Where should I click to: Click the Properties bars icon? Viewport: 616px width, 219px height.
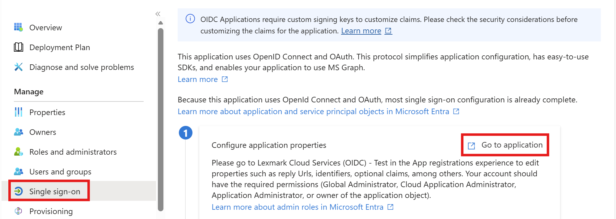point(18,112)
